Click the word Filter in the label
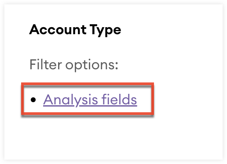Viewport: 227px width, 164px height. pos(46,64)
